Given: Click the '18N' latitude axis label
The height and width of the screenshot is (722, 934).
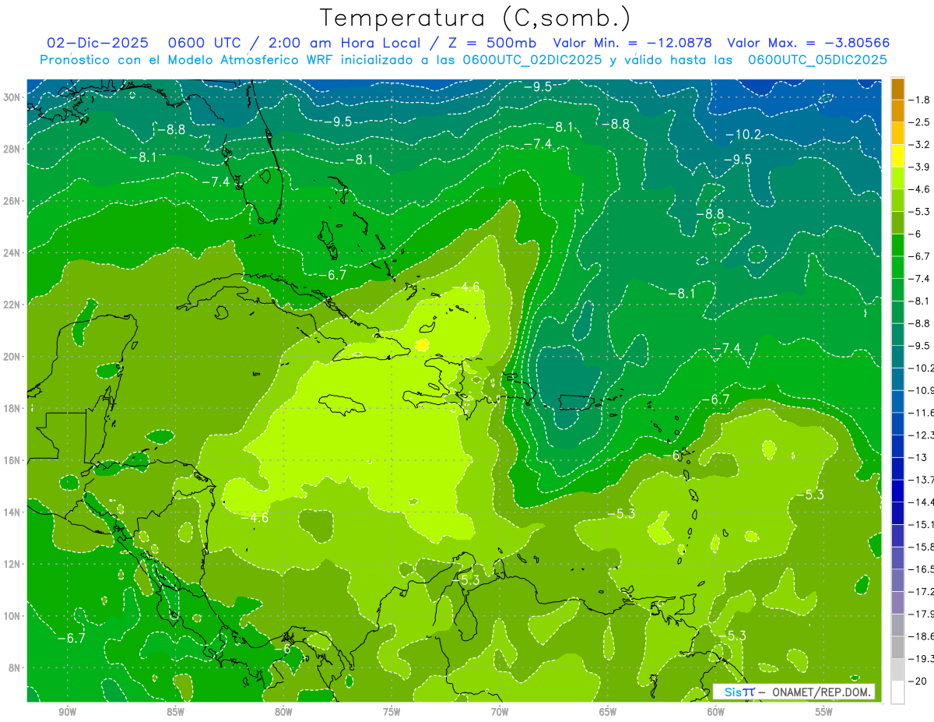Looking at the screenshot, I should tap(12, 408).
